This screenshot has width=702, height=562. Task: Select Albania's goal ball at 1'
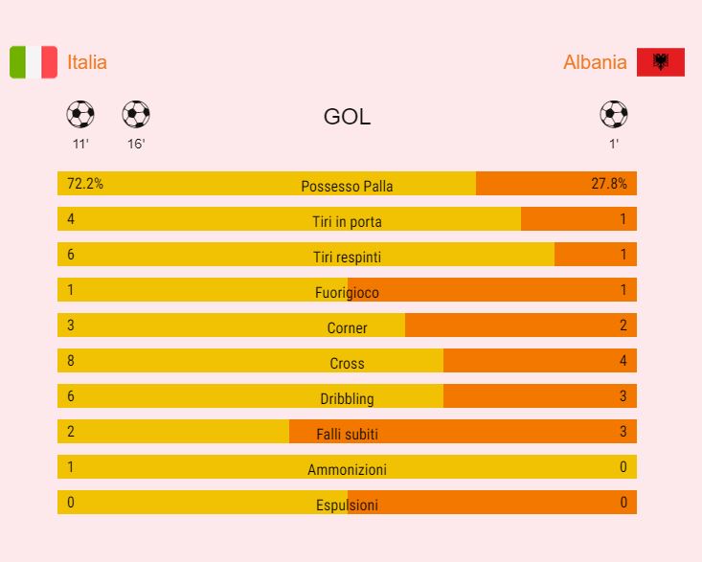coord(614,114)
